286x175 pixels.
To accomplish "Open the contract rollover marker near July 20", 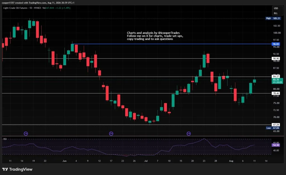I will pyautogui.click(x=189, y=134).
